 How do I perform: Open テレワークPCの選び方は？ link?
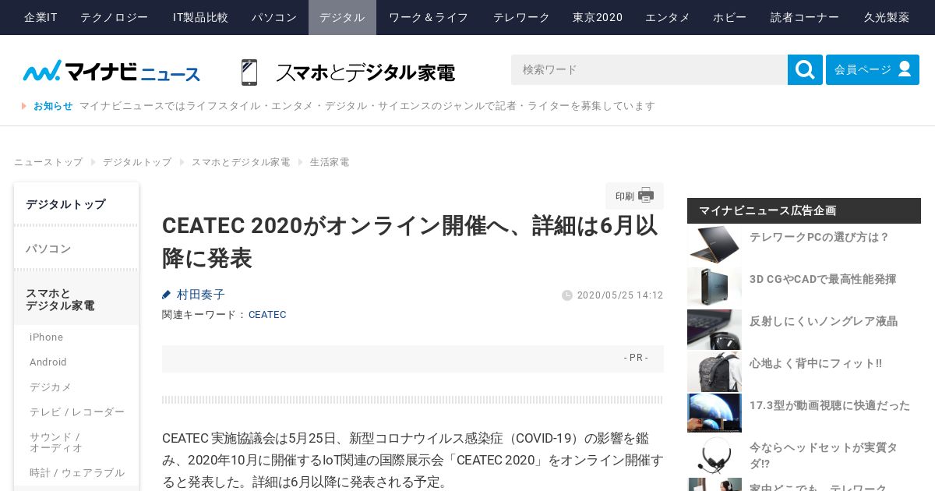tap(820, 237)
